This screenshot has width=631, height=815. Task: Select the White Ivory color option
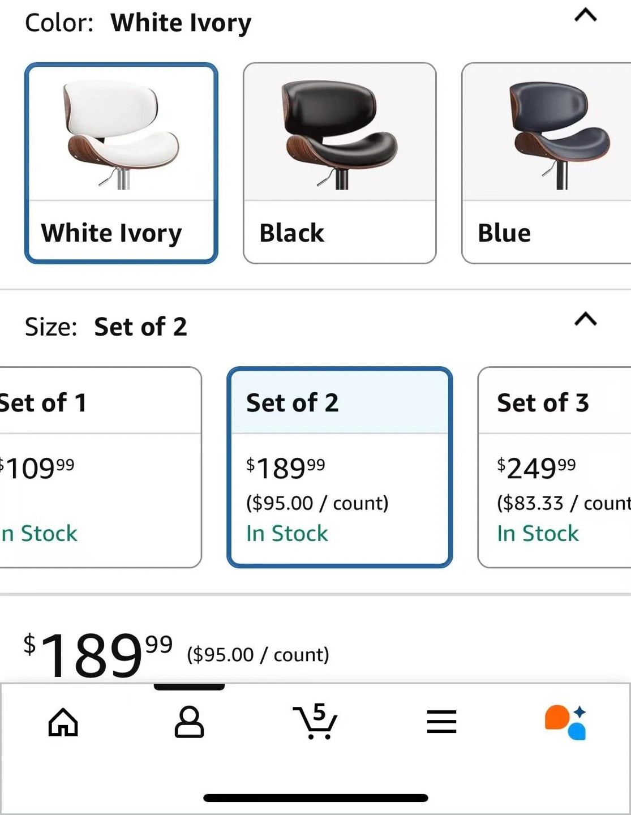point(121,163)
